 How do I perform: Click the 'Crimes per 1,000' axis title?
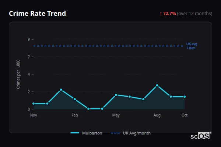point(18,74)
